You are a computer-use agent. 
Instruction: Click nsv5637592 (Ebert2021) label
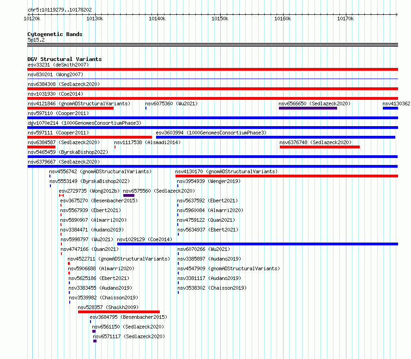[207, 201]
